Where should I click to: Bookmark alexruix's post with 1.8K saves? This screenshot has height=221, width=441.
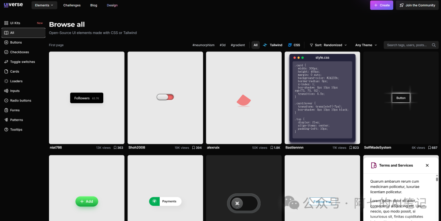(275, 148)
